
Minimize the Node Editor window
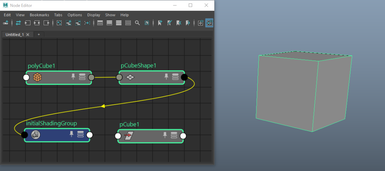click(x=175, y=5)
